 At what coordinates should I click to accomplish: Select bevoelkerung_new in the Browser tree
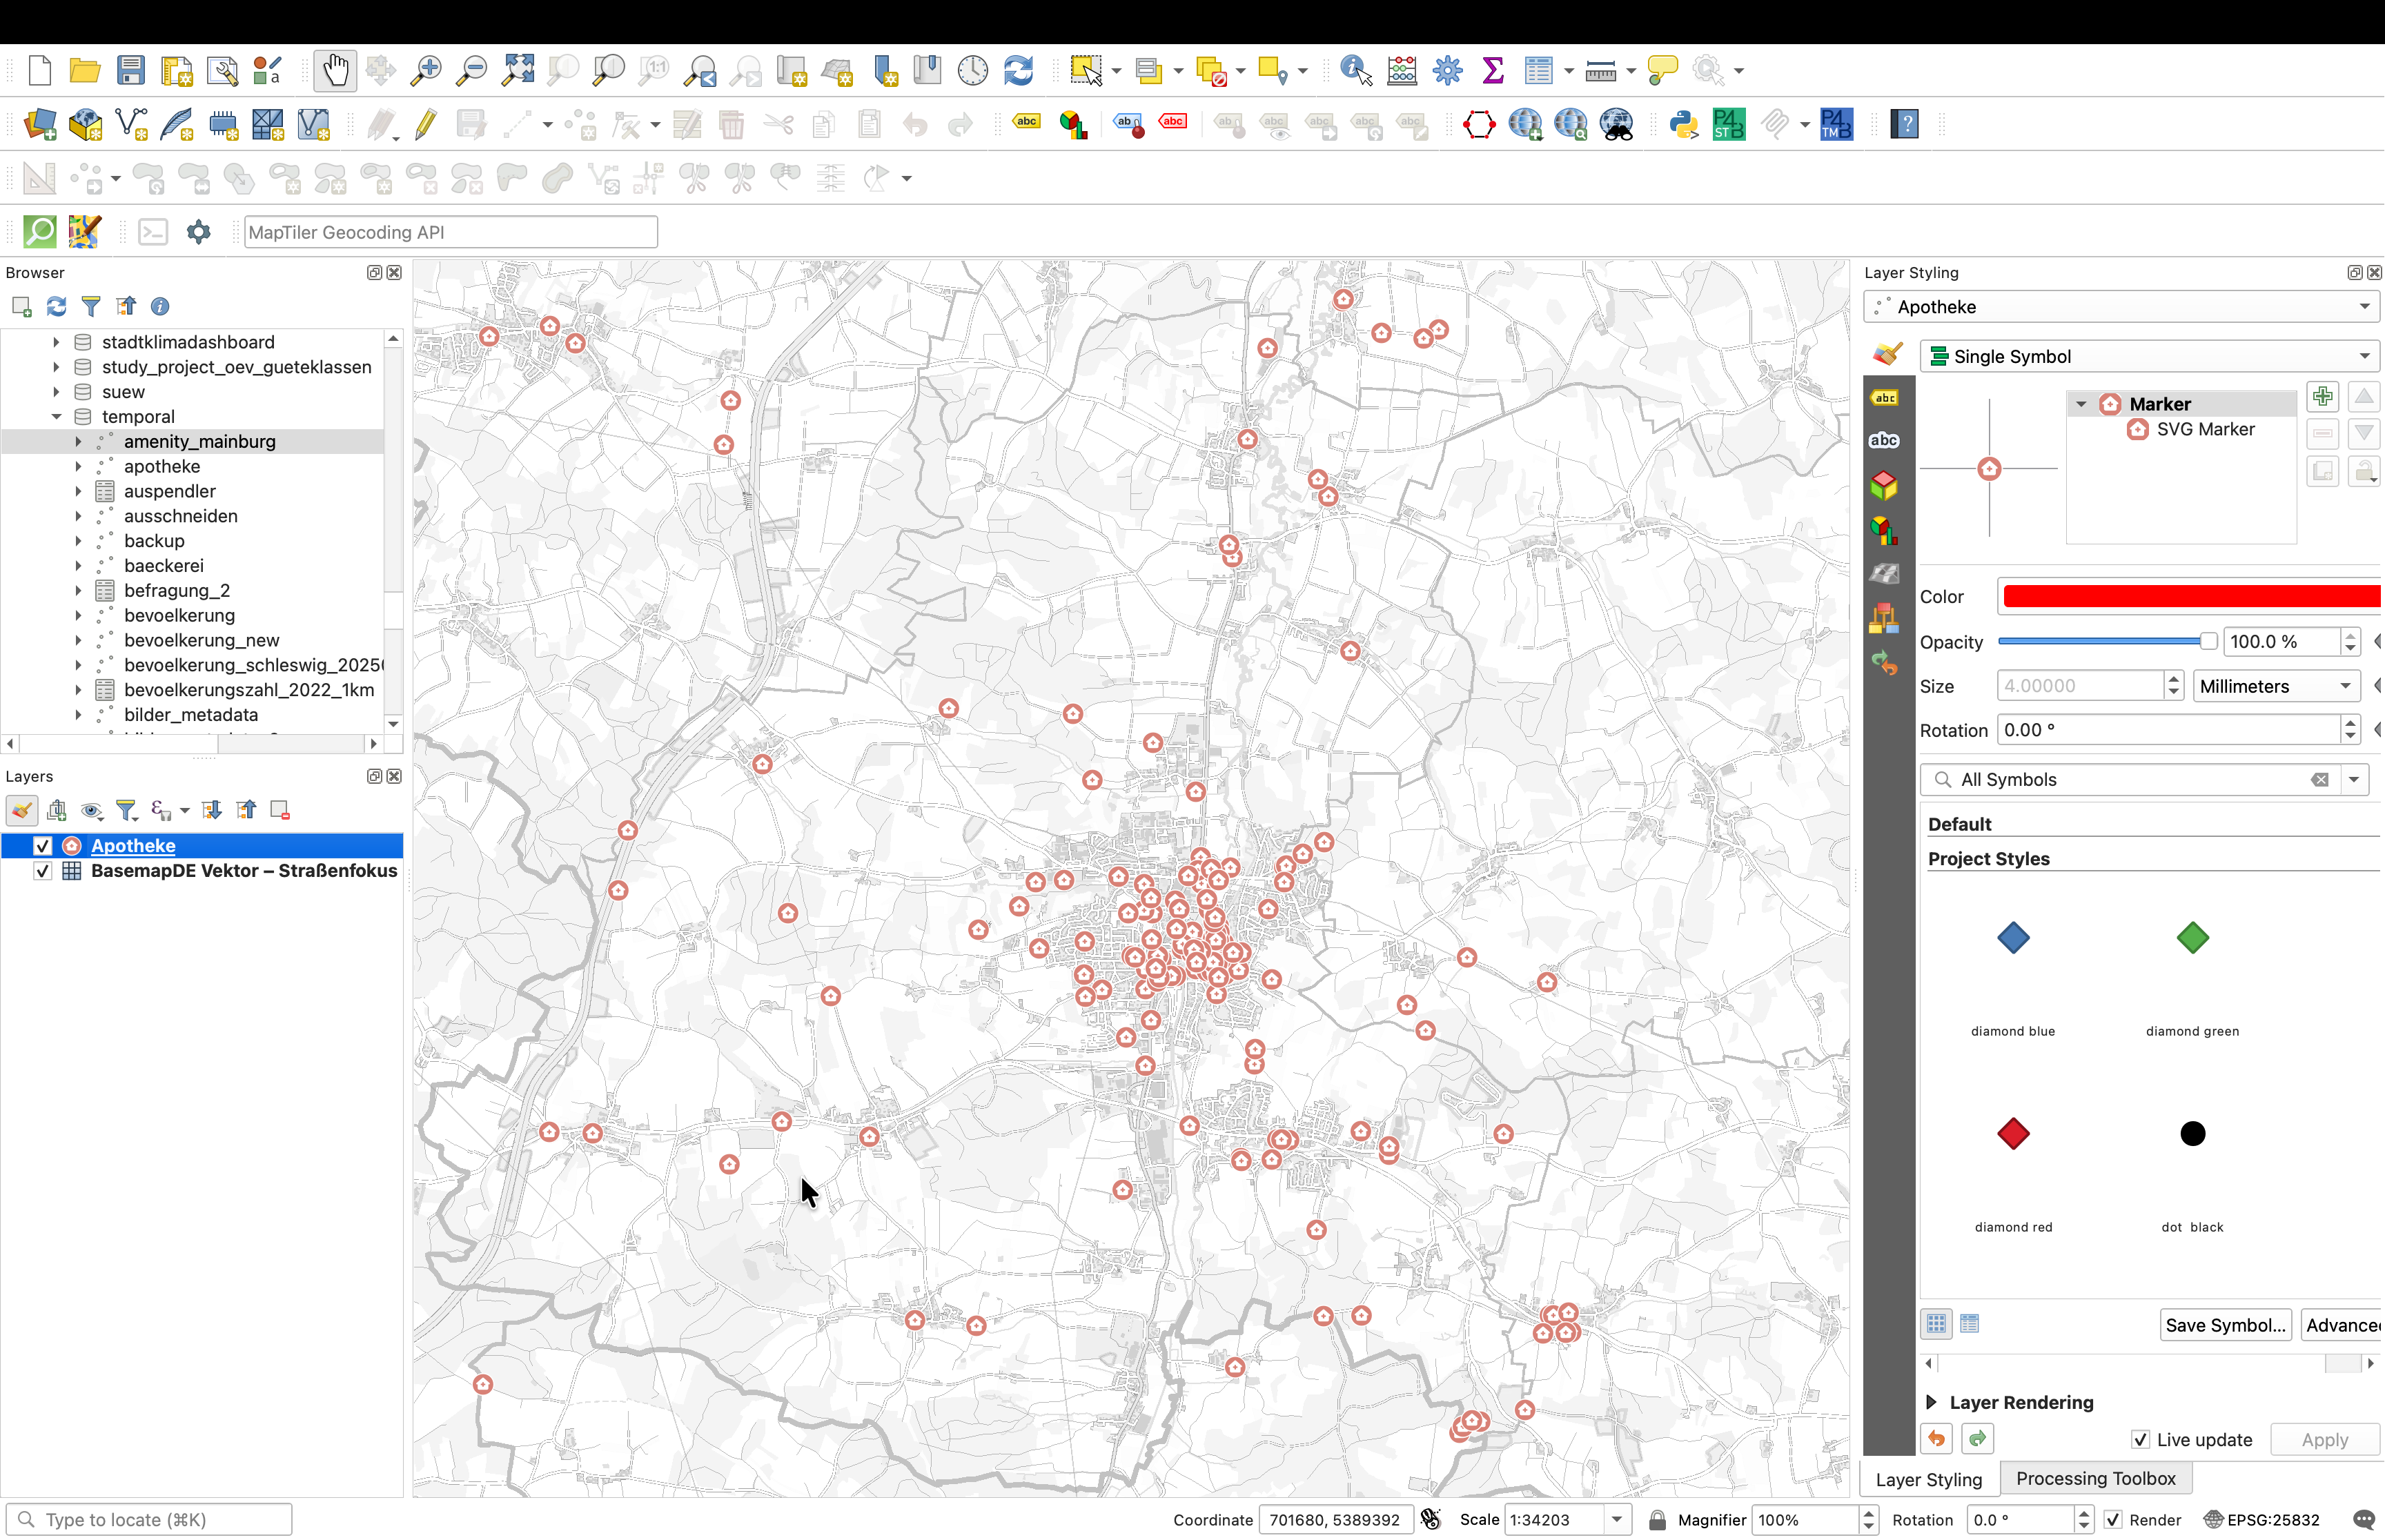[201, 640]
